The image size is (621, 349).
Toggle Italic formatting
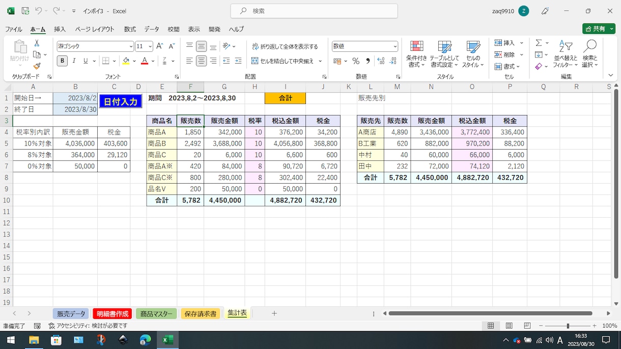click(x=74, y=61)
